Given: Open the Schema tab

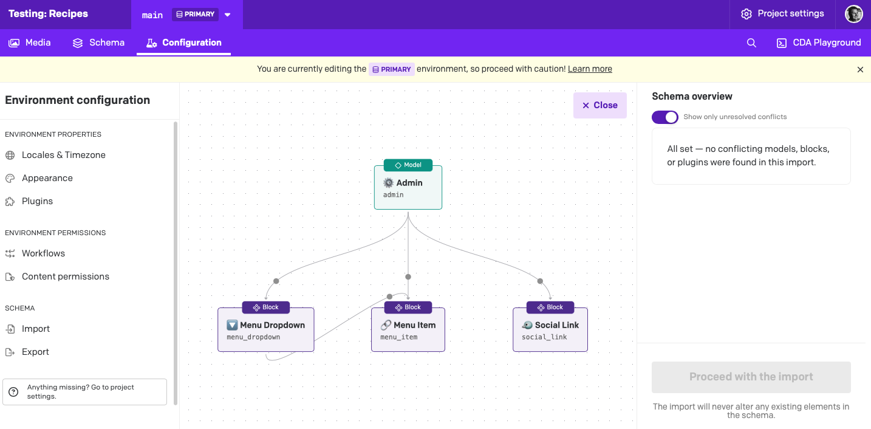Looking at the screenshot, I should pyautogui.click(x=98, y=43).
